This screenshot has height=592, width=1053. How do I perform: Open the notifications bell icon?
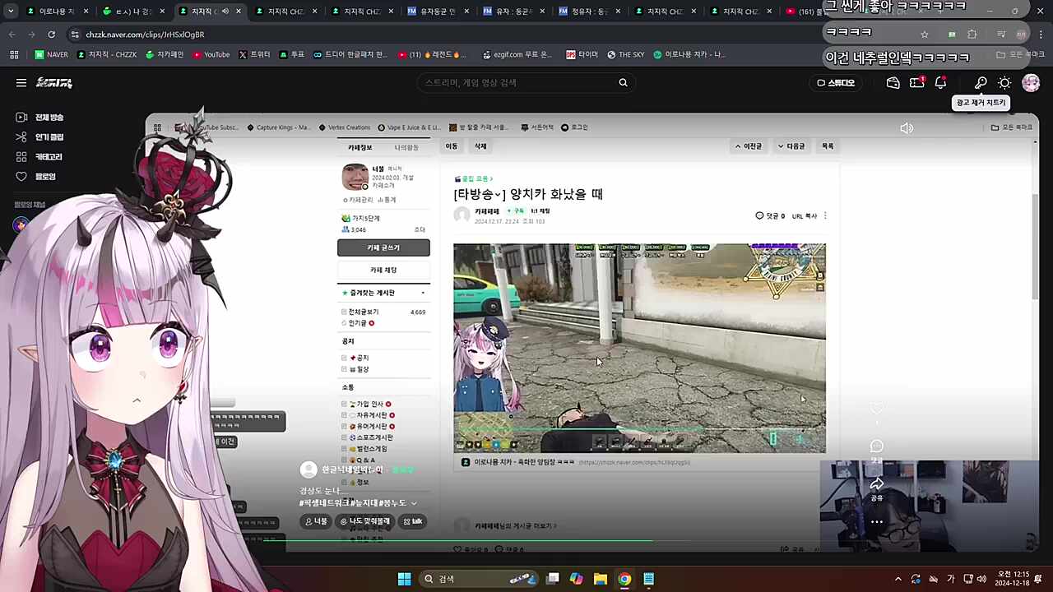(940, 83)
